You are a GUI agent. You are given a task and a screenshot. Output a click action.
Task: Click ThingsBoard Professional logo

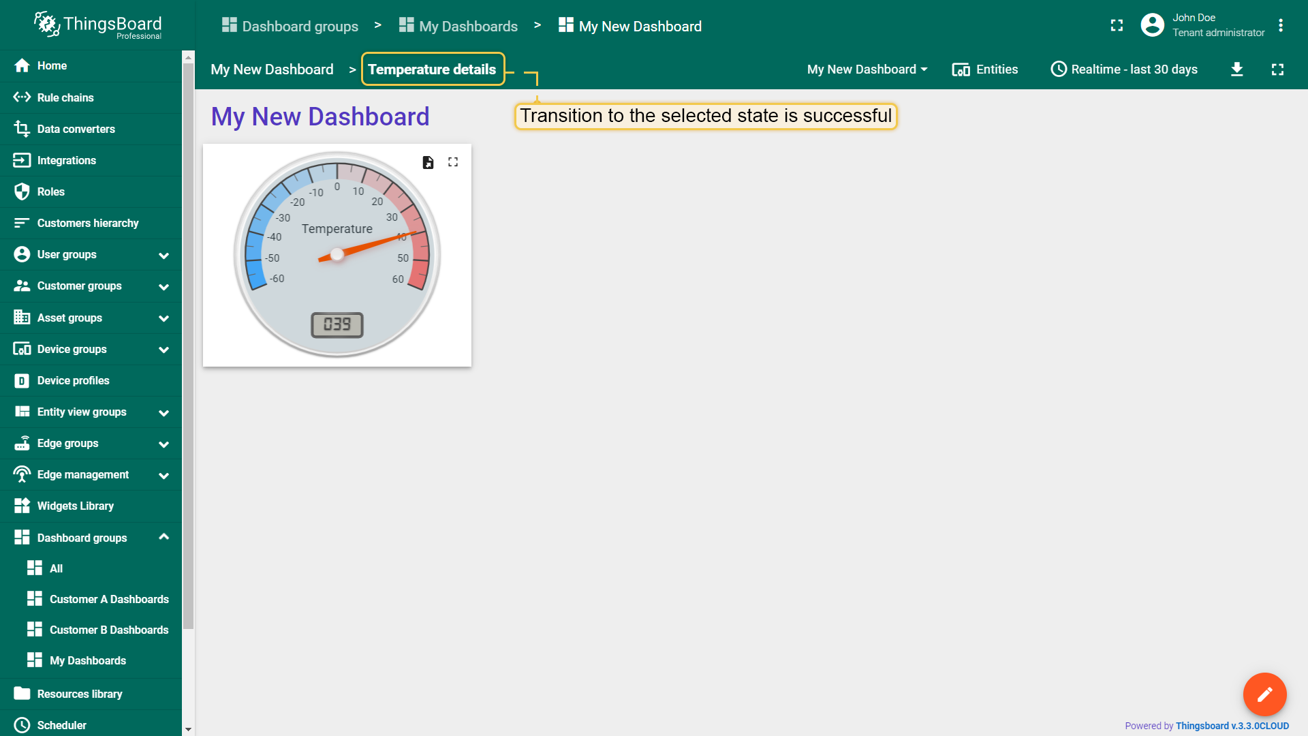click(x=98, y=25)
